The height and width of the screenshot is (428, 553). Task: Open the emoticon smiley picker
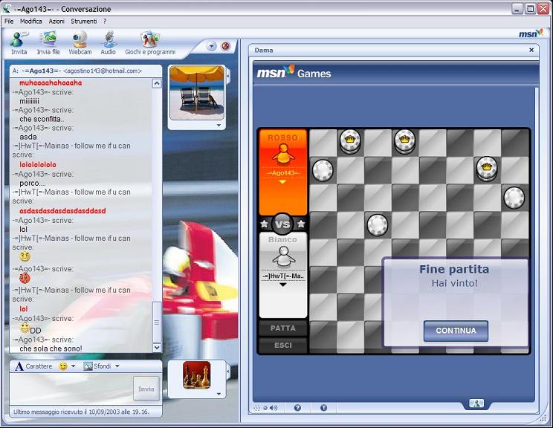[x=62, y=366]
